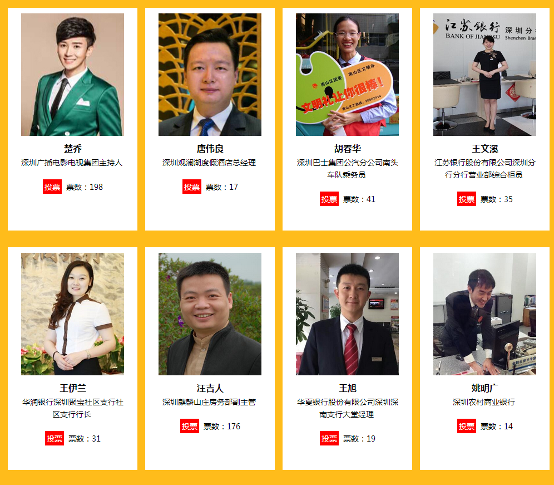Vote for 姚明广 of 深圳农村商业银行
The image size is (554, 485).
pos(467,427)
